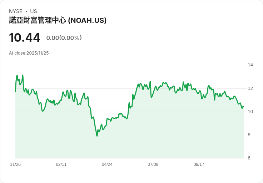The image size is (263, 183).
Task: Select the 11/26 date on x-axis
Action: coord(15,164)
